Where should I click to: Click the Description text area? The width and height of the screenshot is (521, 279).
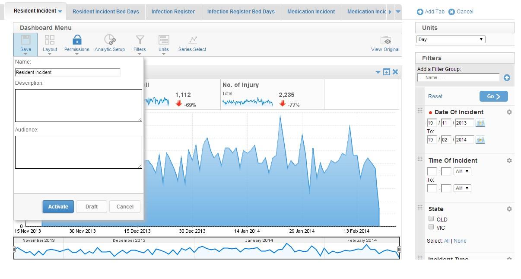coord(79,106)
